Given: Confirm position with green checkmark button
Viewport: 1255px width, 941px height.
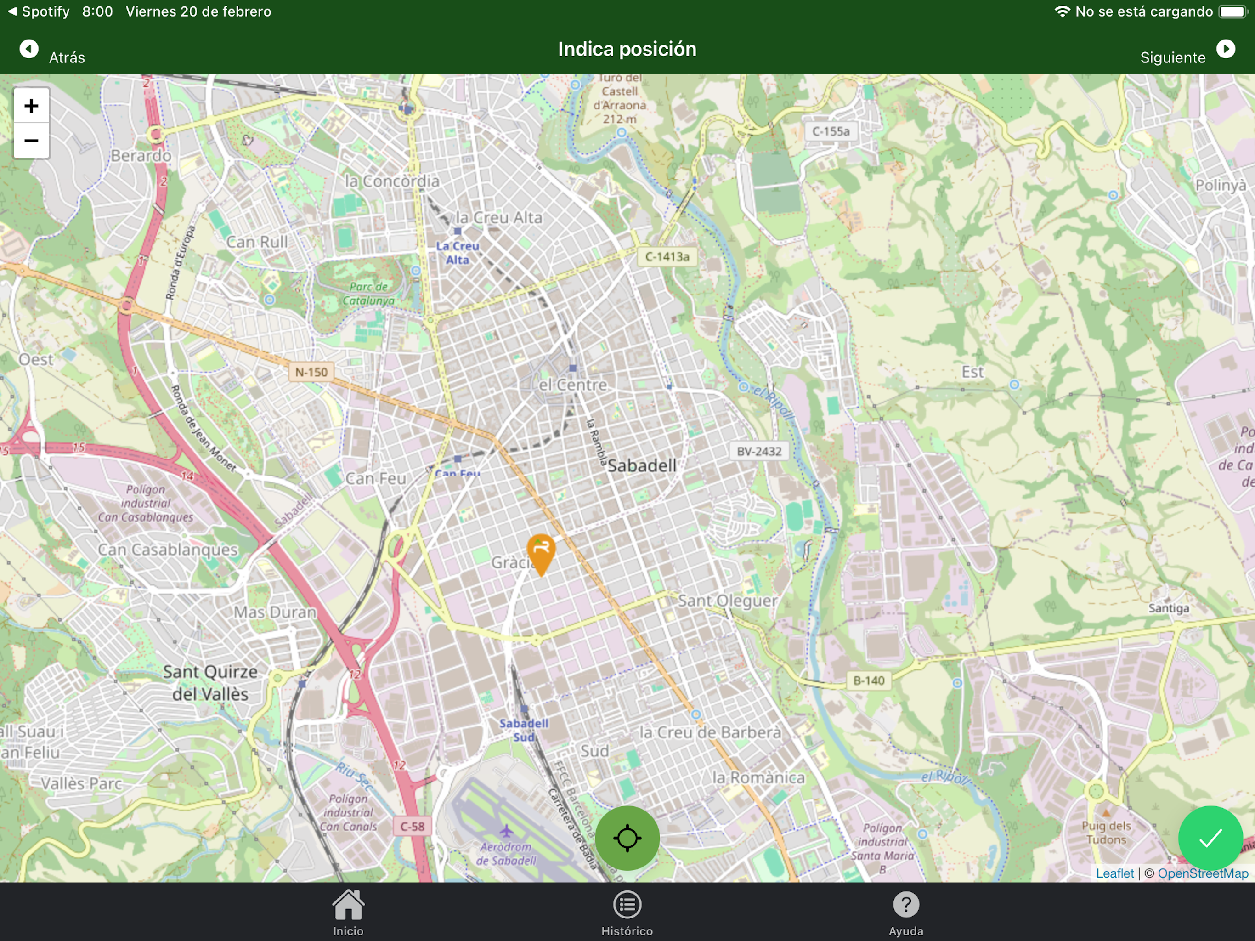Looking at the screenshot, I should [1210, 838].
